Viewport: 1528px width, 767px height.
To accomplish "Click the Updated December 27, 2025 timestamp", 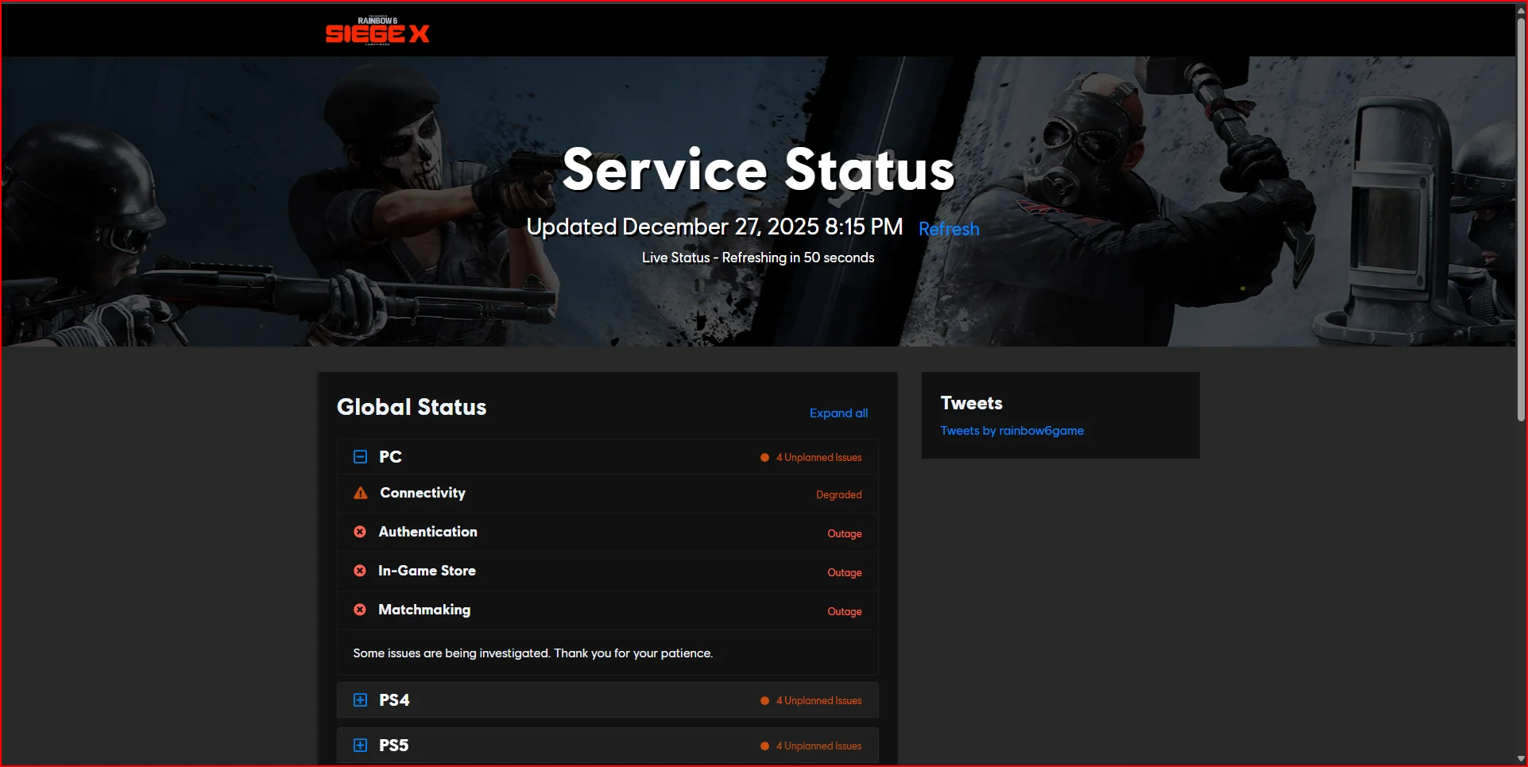I will (714, 227).
